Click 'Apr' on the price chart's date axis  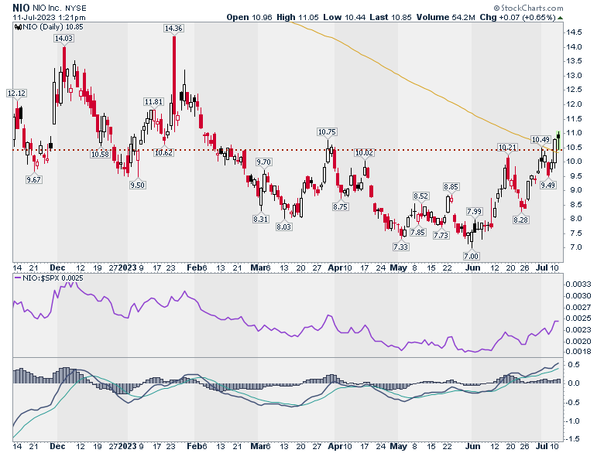click(x=335, y=267)
